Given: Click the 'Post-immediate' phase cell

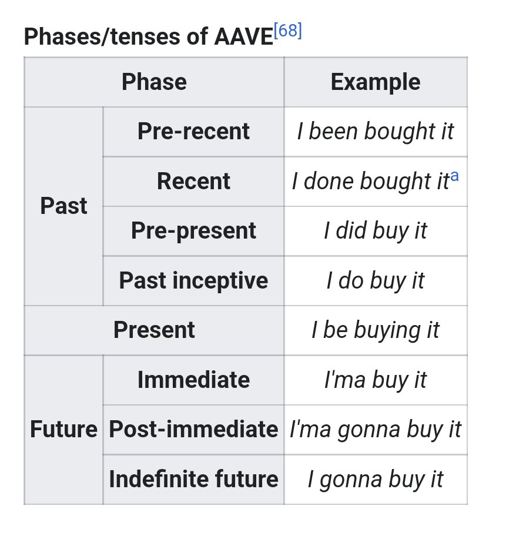Looking at the screenshot, I should [x=193, y=429].
